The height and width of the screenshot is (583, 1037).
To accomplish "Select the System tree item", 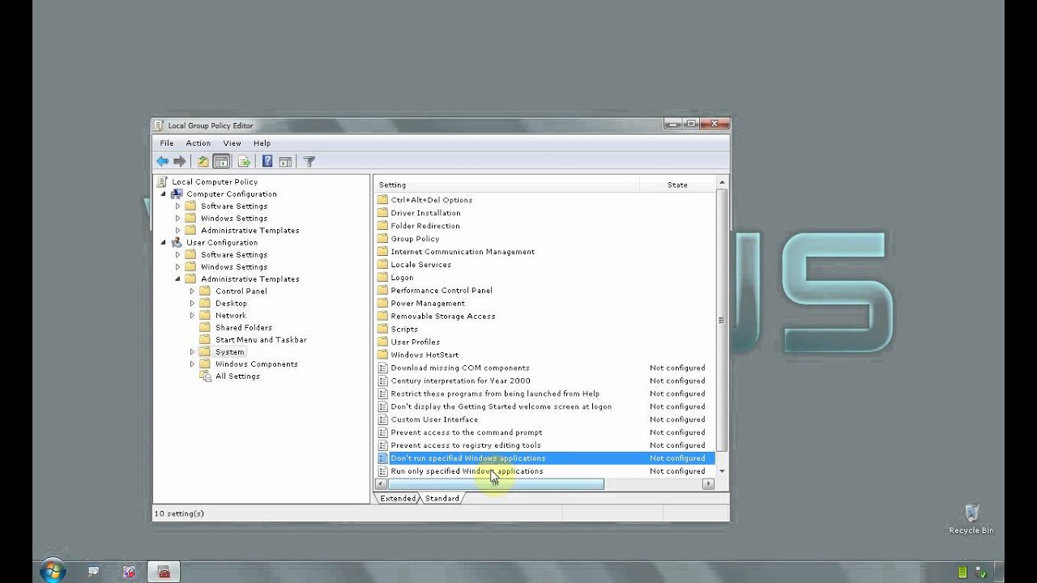I will click(x=229, y=351).
